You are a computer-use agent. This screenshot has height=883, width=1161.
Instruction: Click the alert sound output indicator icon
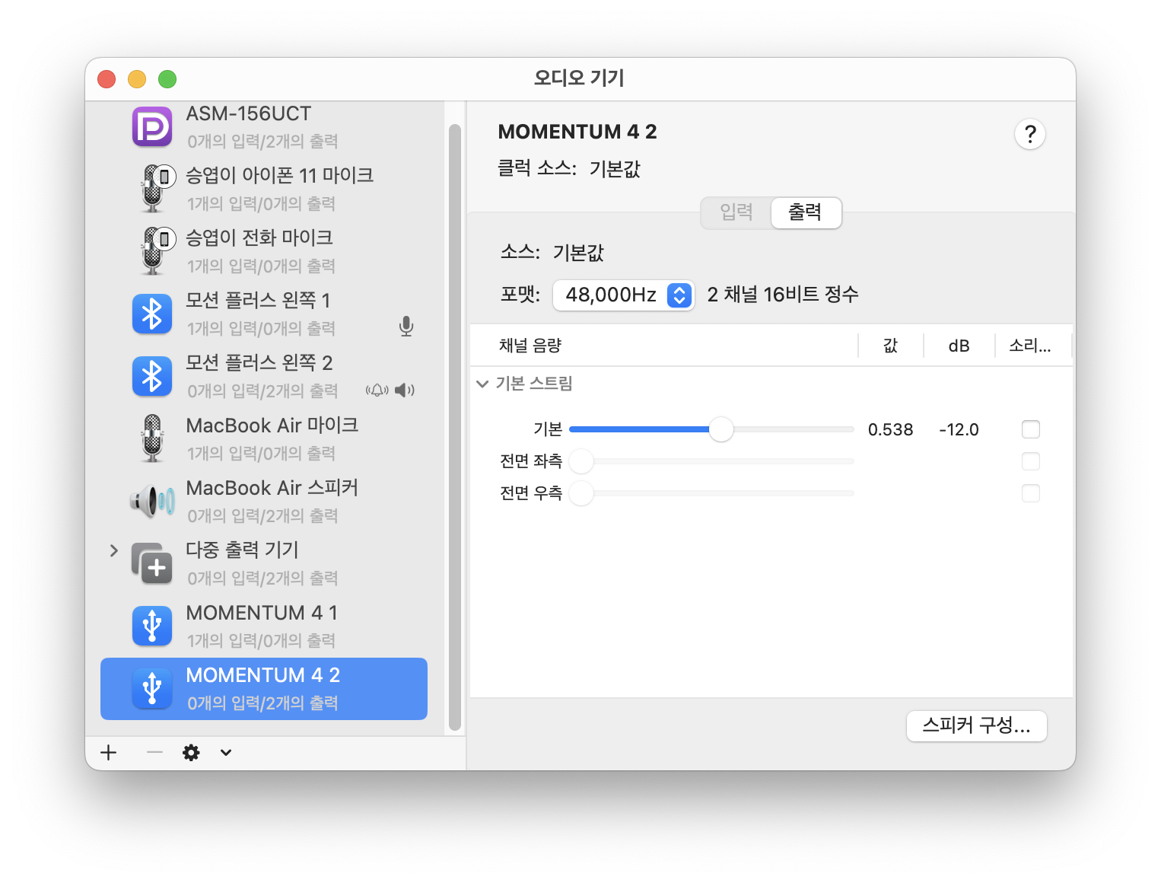point(377,390)
